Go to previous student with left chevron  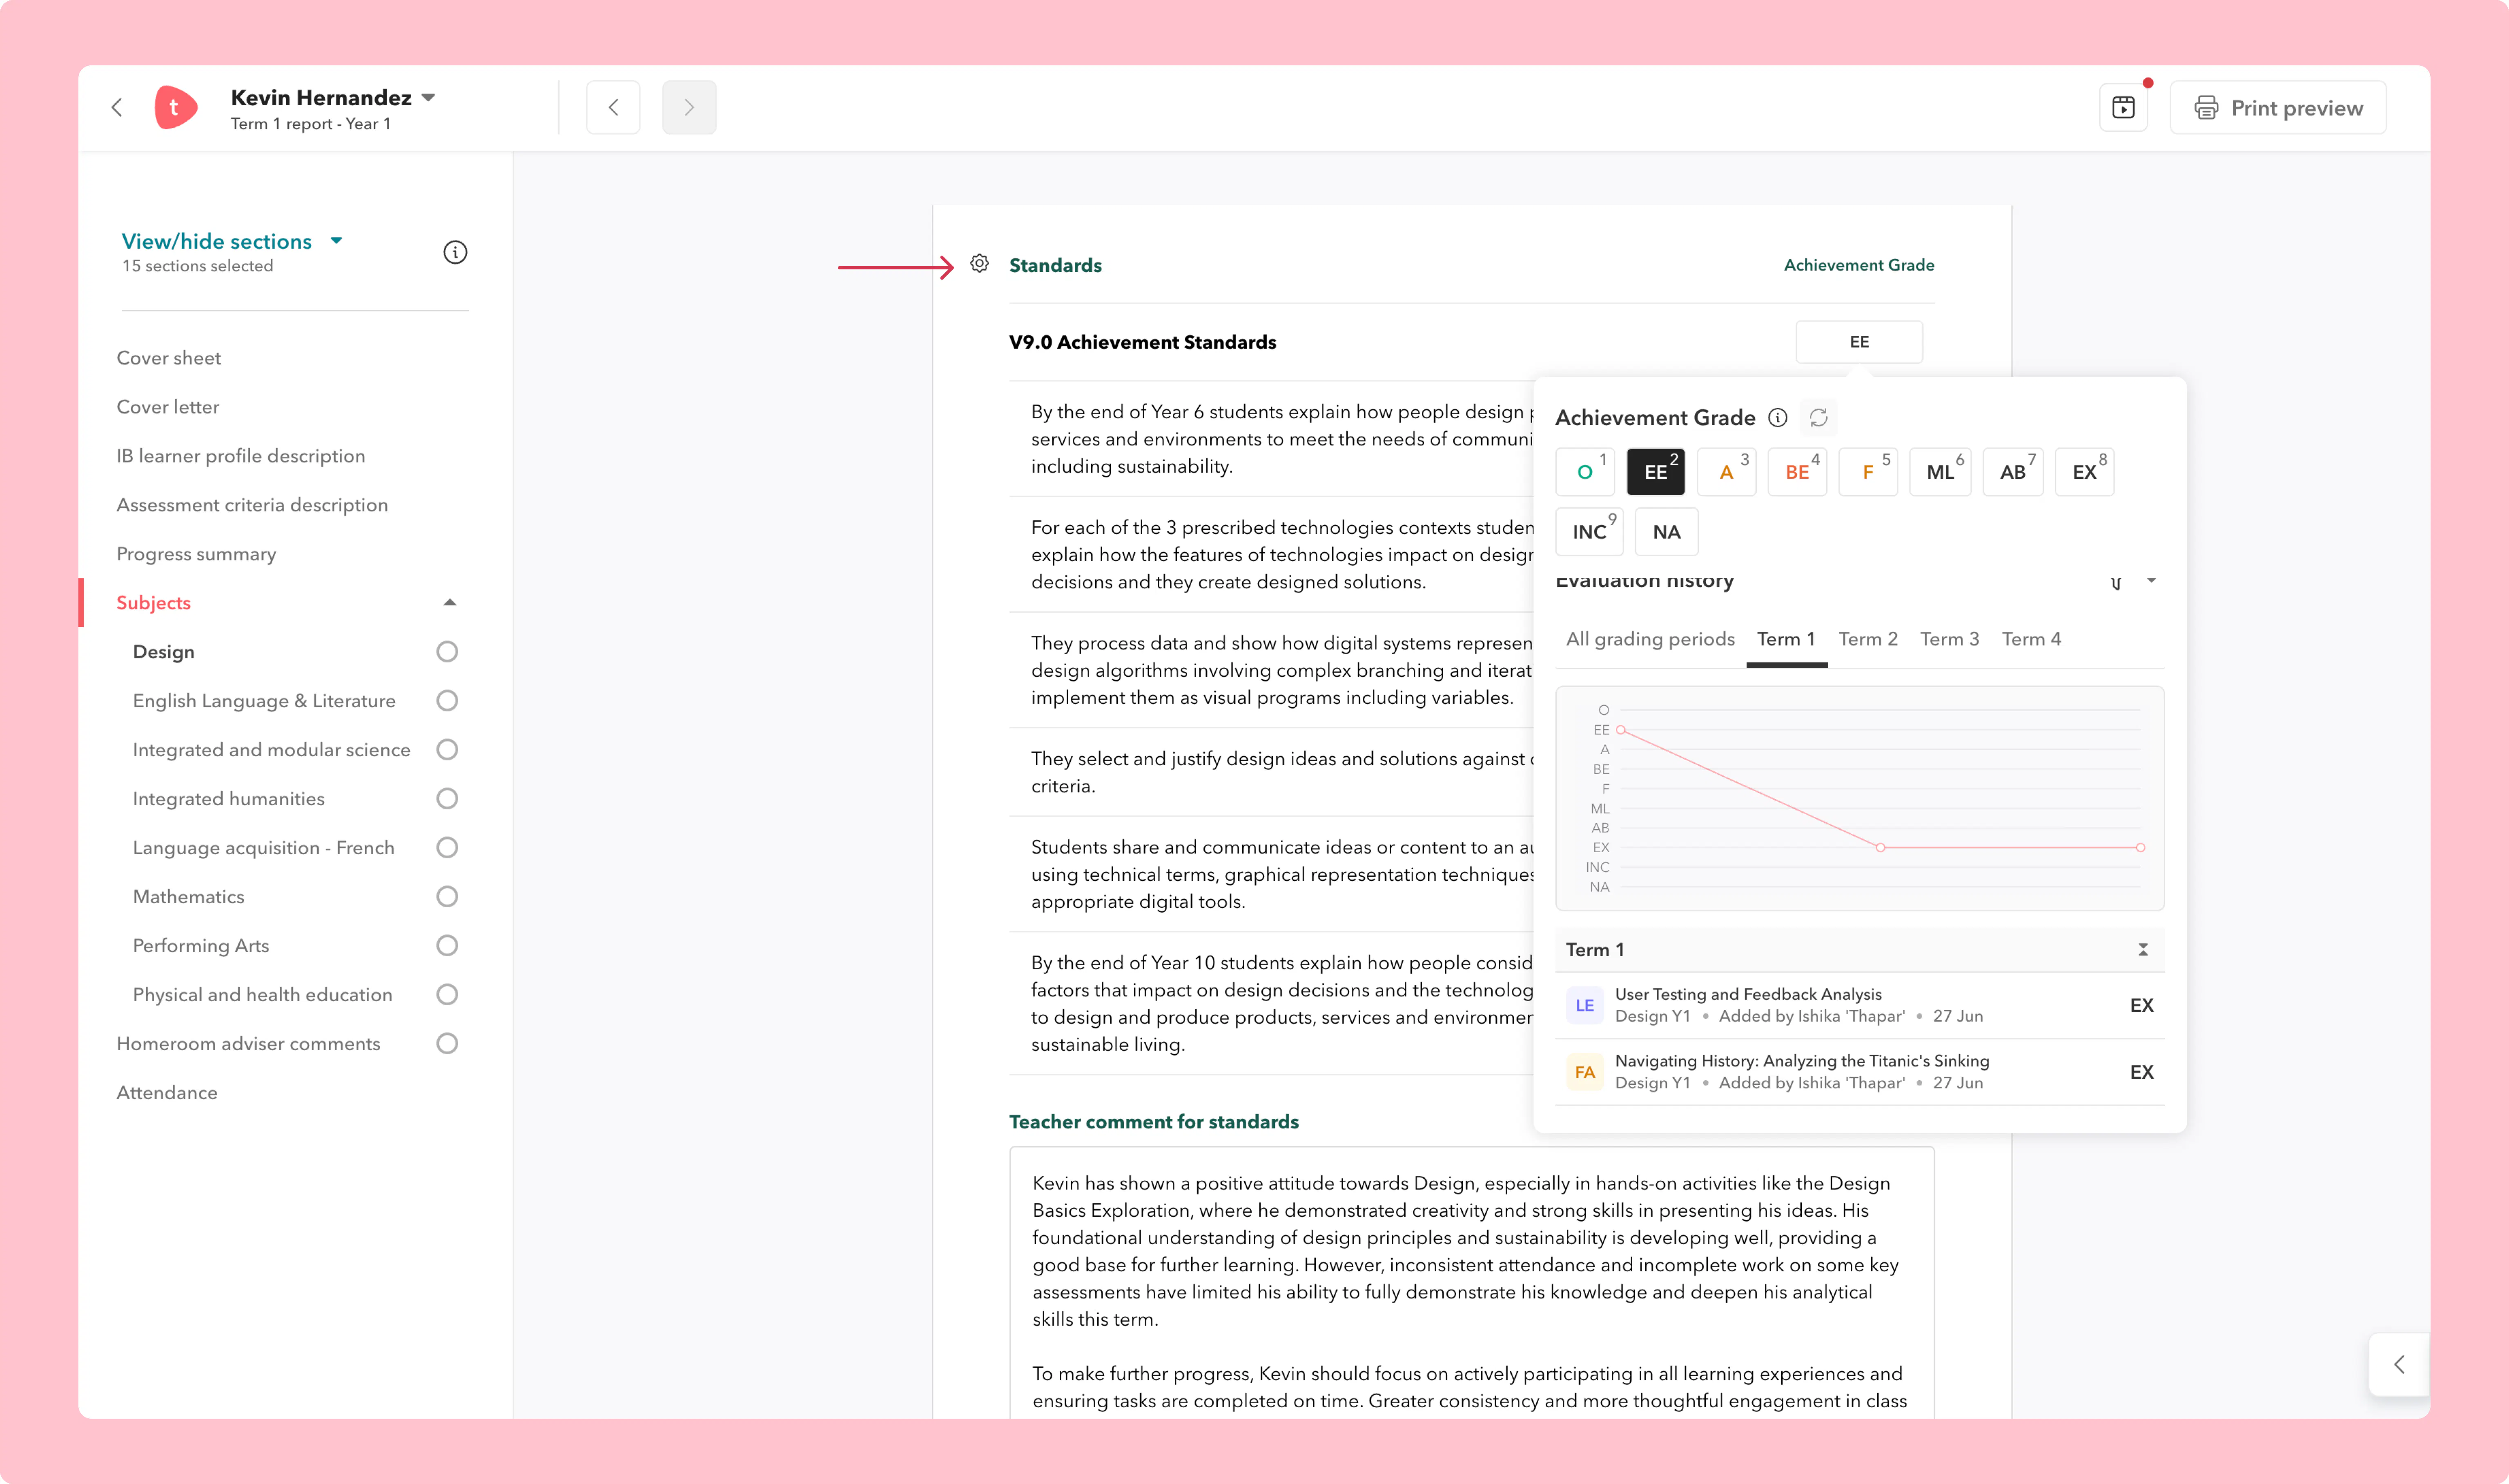pos(613,107)
